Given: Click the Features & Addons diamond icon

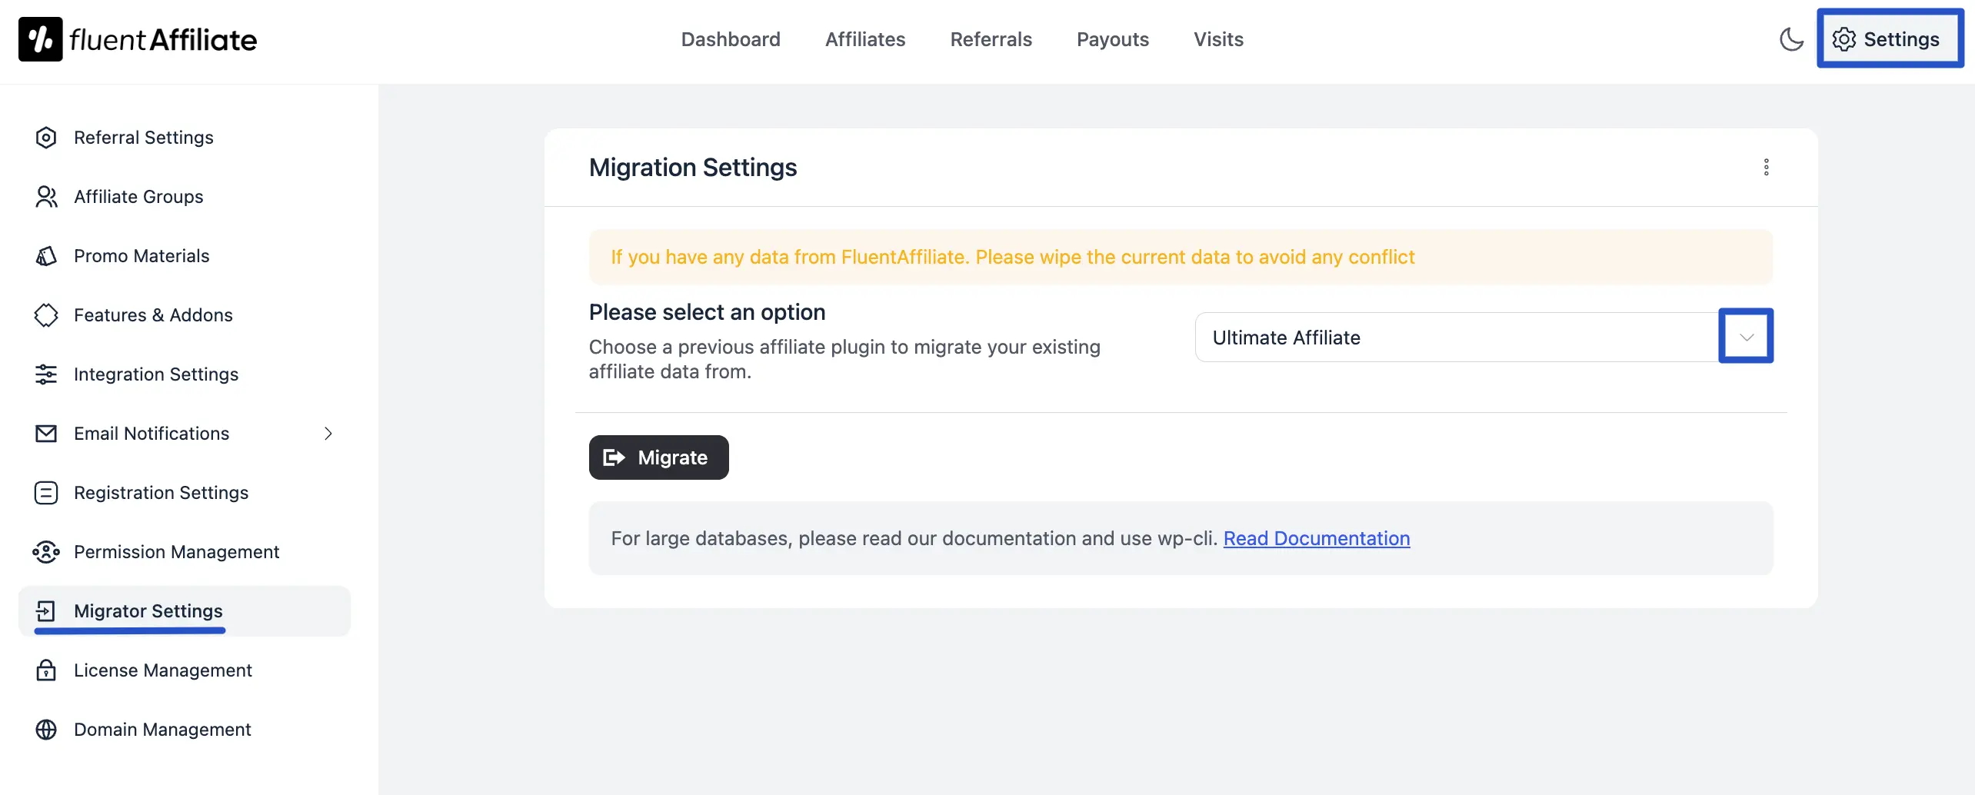Looking at the screenshot, I should pos(46,315).
